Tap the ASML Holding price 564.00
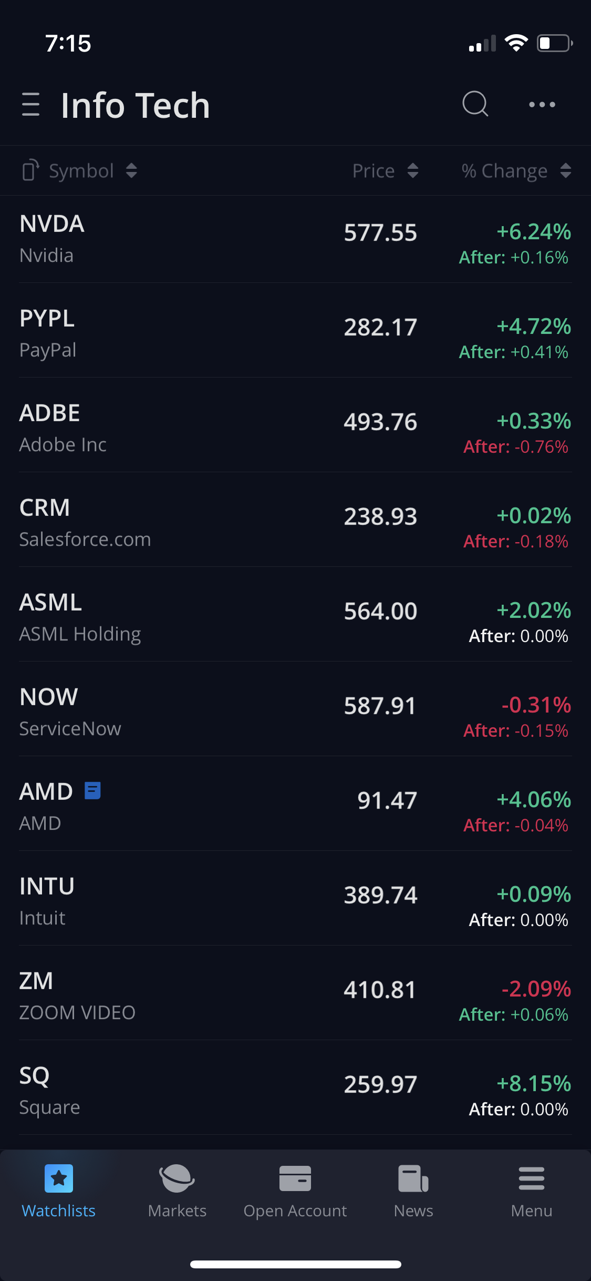The height and width of the screenshot is (1281, 591). [380, 611]
